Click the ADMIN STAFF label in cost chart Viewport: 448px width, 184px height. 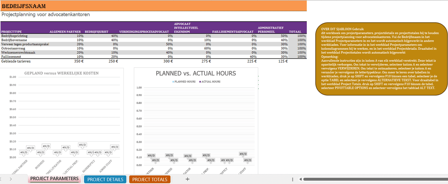[106, 166]
